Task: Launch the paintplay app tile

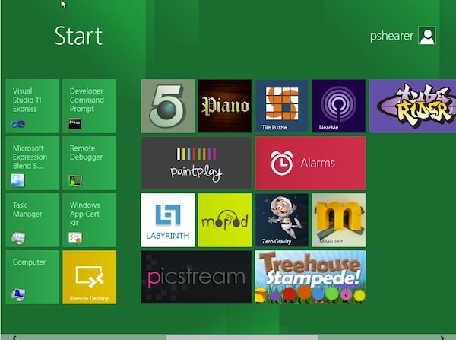Action: click(196, 163)
